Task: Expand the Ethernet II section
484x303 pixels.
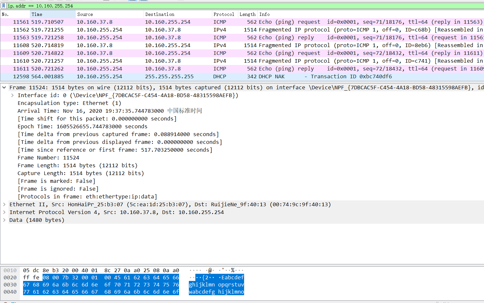Action: (4, 204)
